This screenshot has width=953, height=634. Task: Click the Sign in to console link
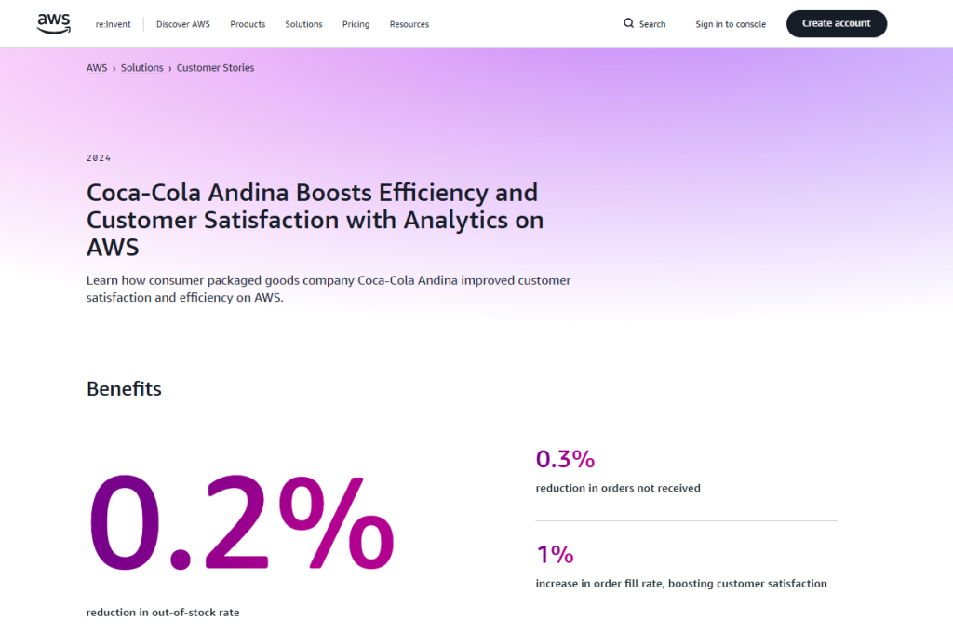pyautogui.click(x=731, y=24)
